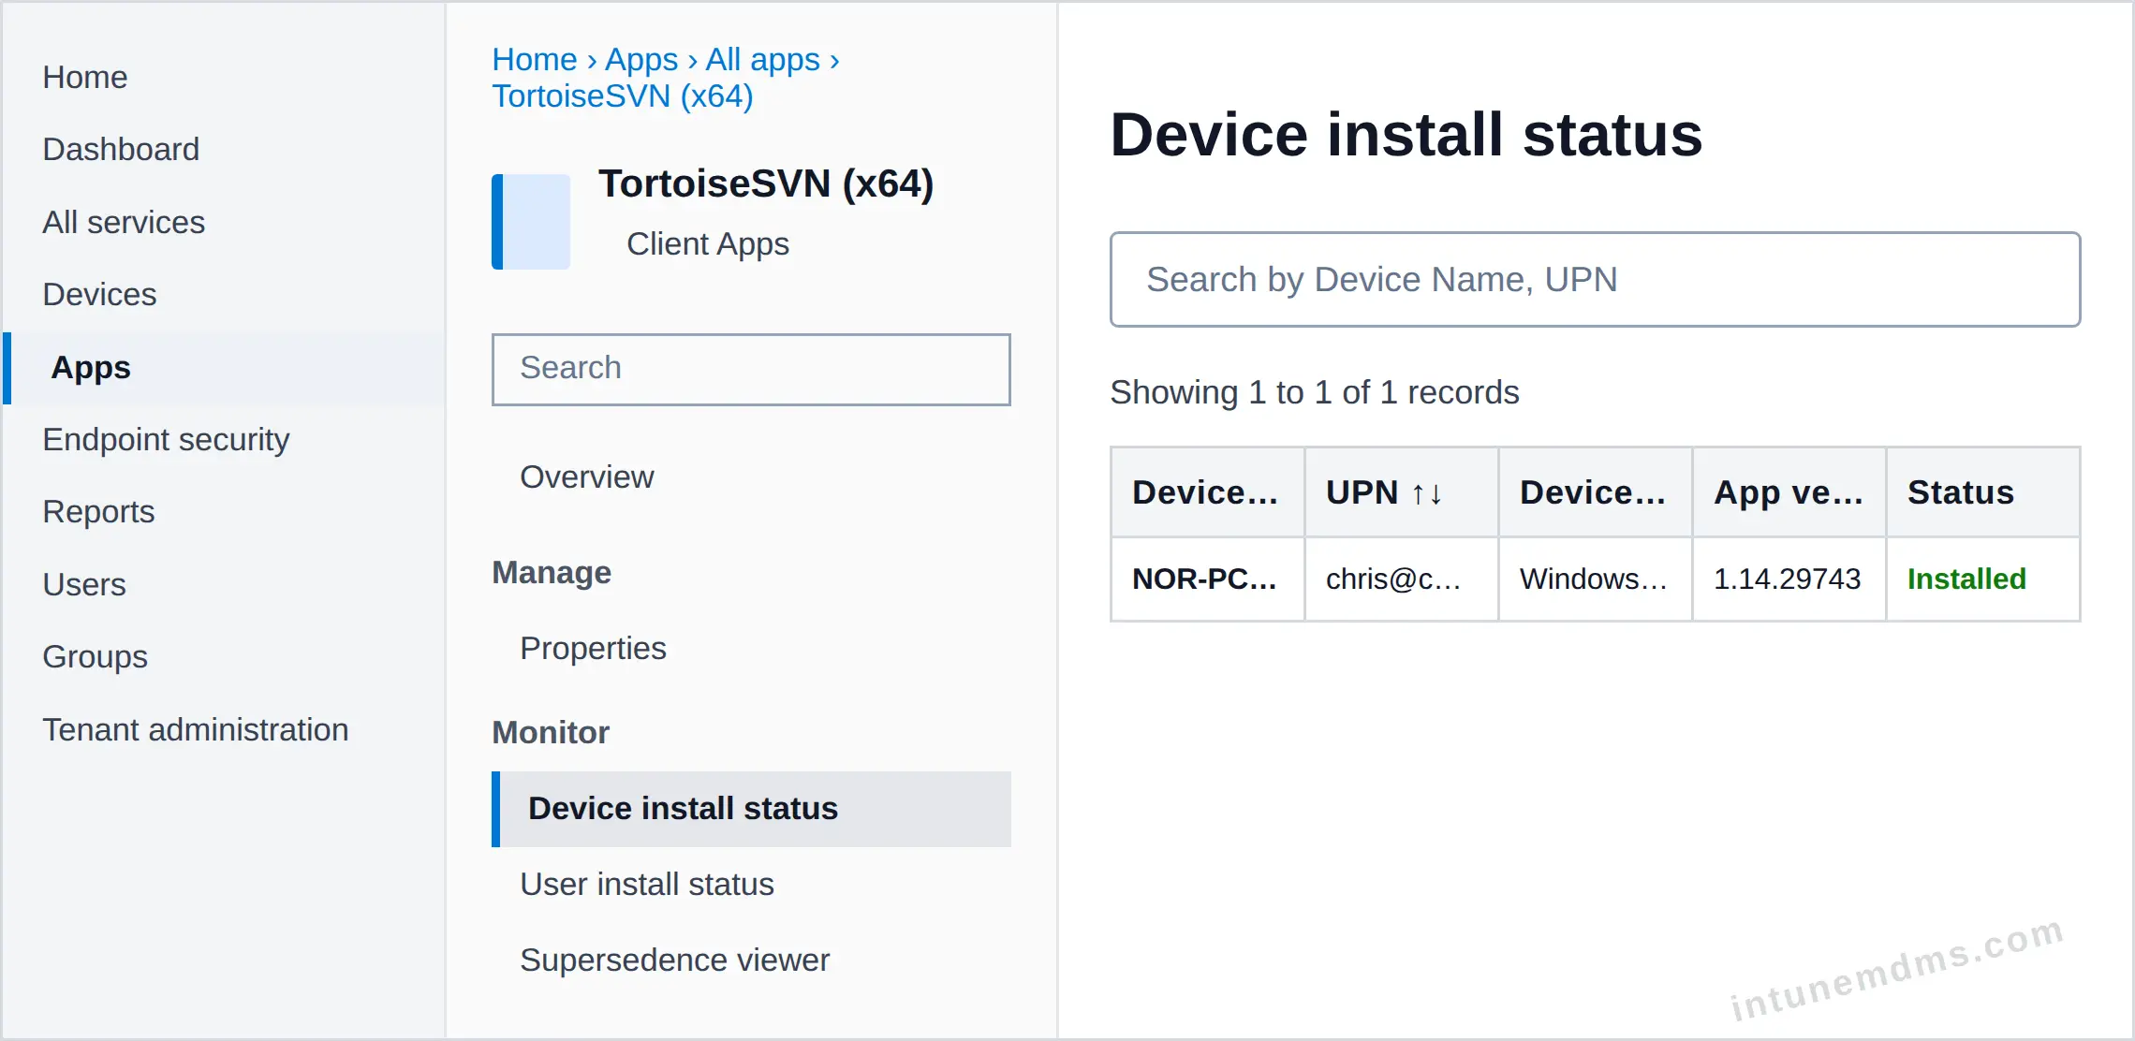This screenshot has height=1041, width=2135.
Task: Click the UPN column header
Action: tap(1402, 492)
